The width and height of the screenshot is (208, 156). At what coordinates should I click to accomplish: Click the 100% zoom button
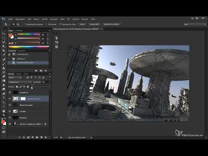click(x=82, y=24)
